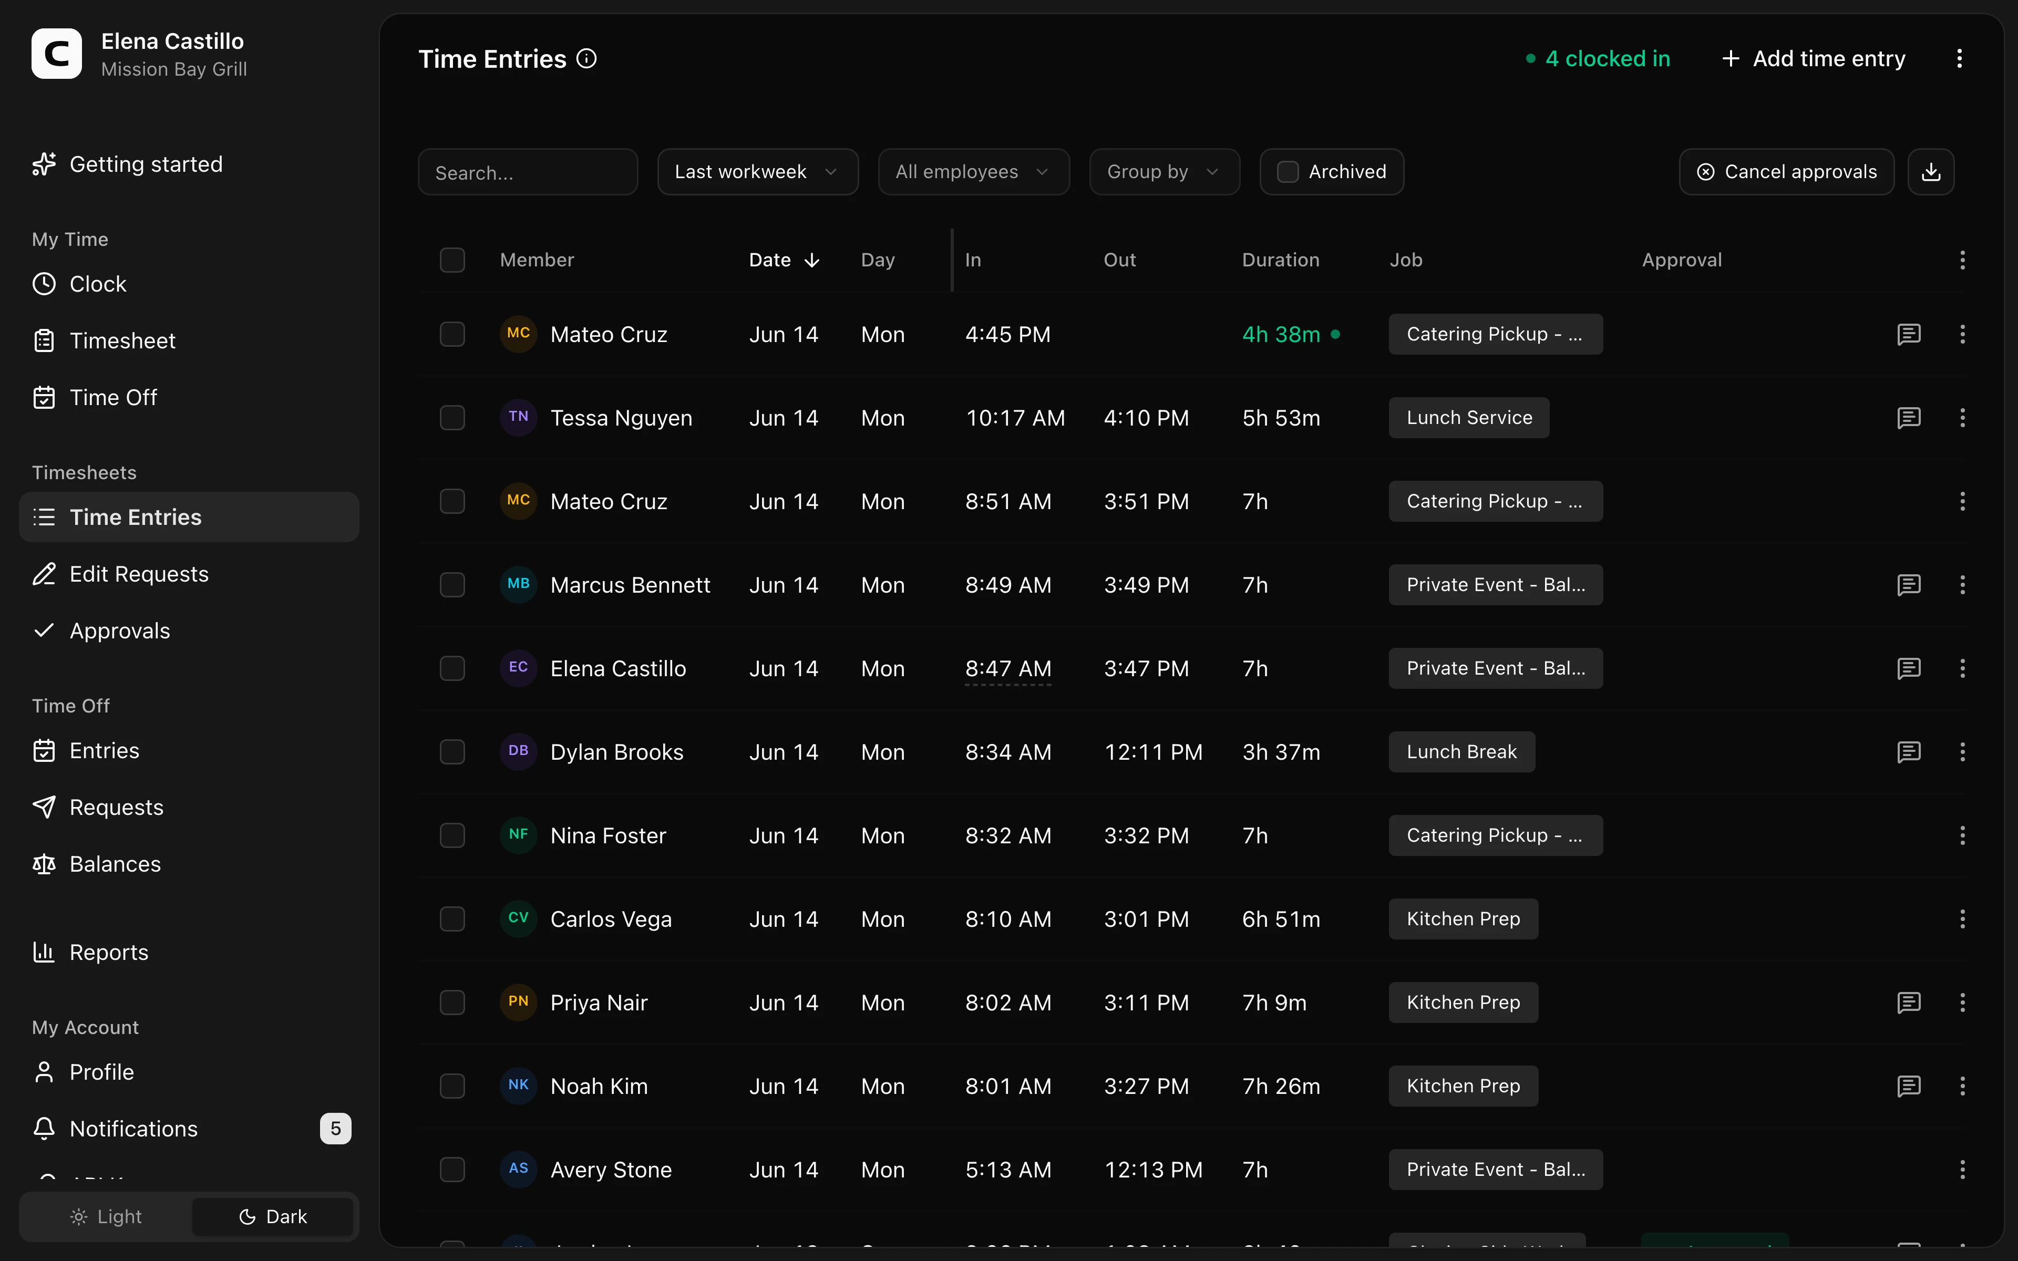Open notes icon for Priya Nair entry

click(x=1909, y=1002)
